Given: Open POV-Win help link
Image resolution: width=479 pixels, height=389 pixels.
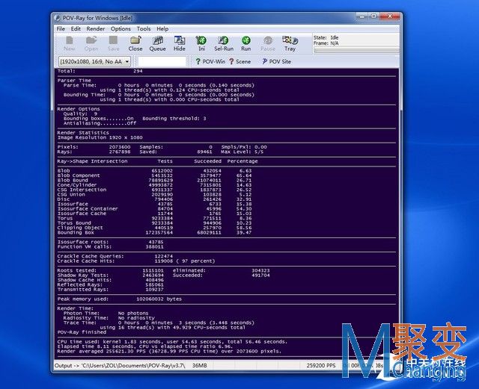Looking at the screenshot, I should pyautogui.click(x=210, y=61).
